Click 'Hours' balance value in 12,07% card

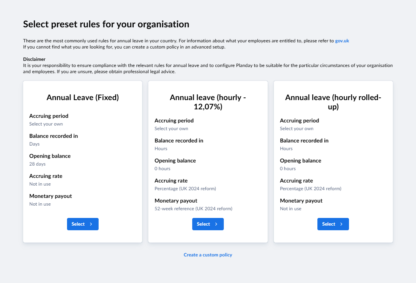(x=161, y=149)
